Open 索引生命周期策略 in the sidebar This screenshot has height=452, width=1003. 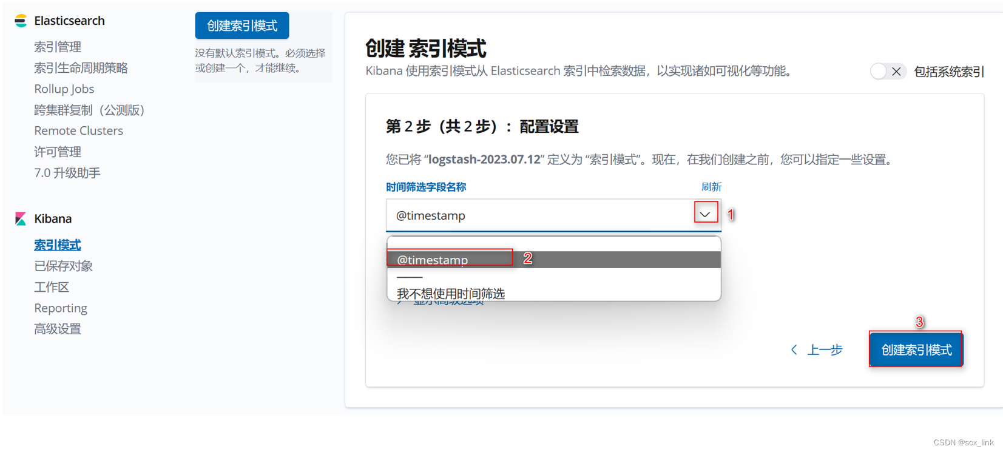coord(81,68)
